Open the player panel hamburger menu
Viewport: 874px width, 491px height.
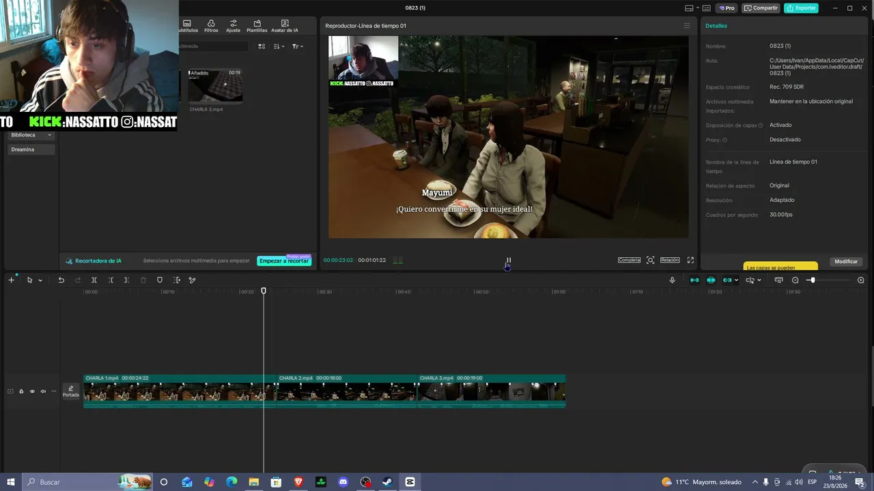coord(687,26)
